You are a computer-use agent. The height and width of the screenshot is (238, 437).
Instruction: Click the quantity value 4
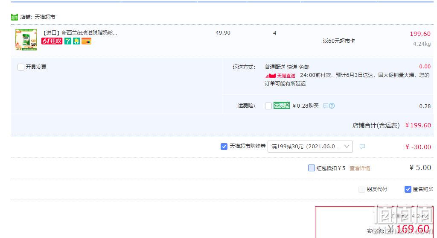[x=274, y=33]
